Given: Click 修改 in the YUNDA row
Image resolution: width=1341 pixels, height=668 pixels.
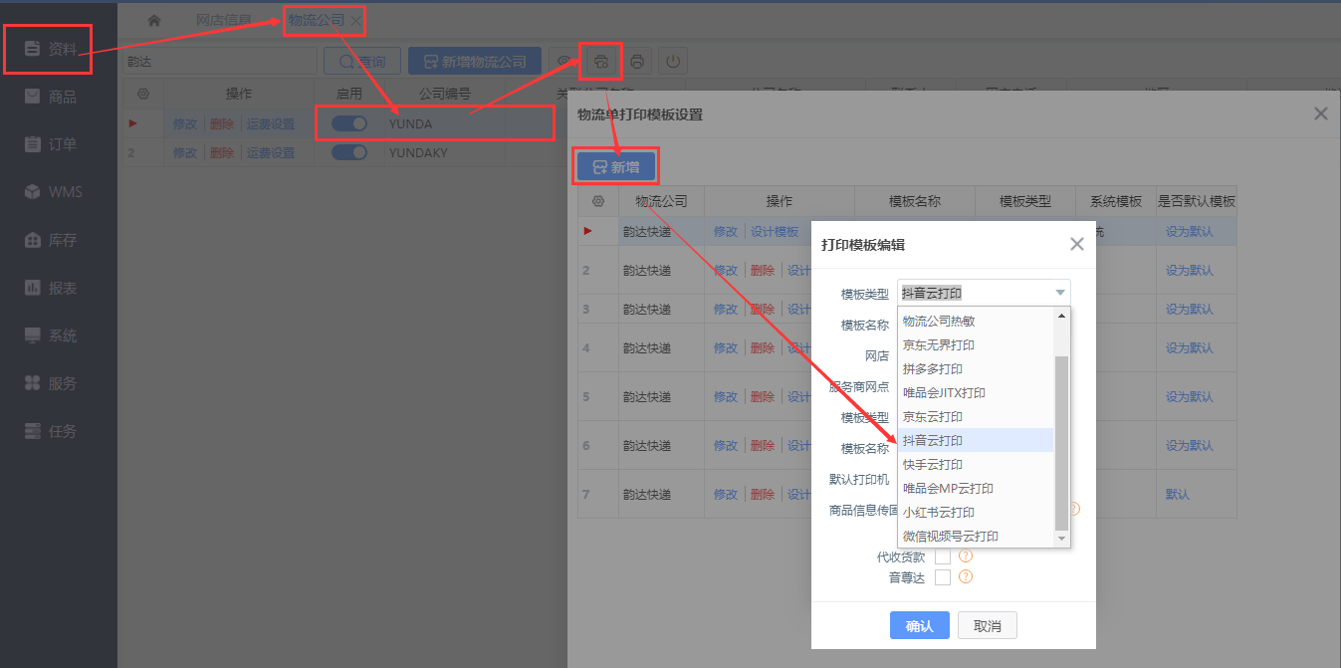Looking at the screenshot, I should [185, 123].
